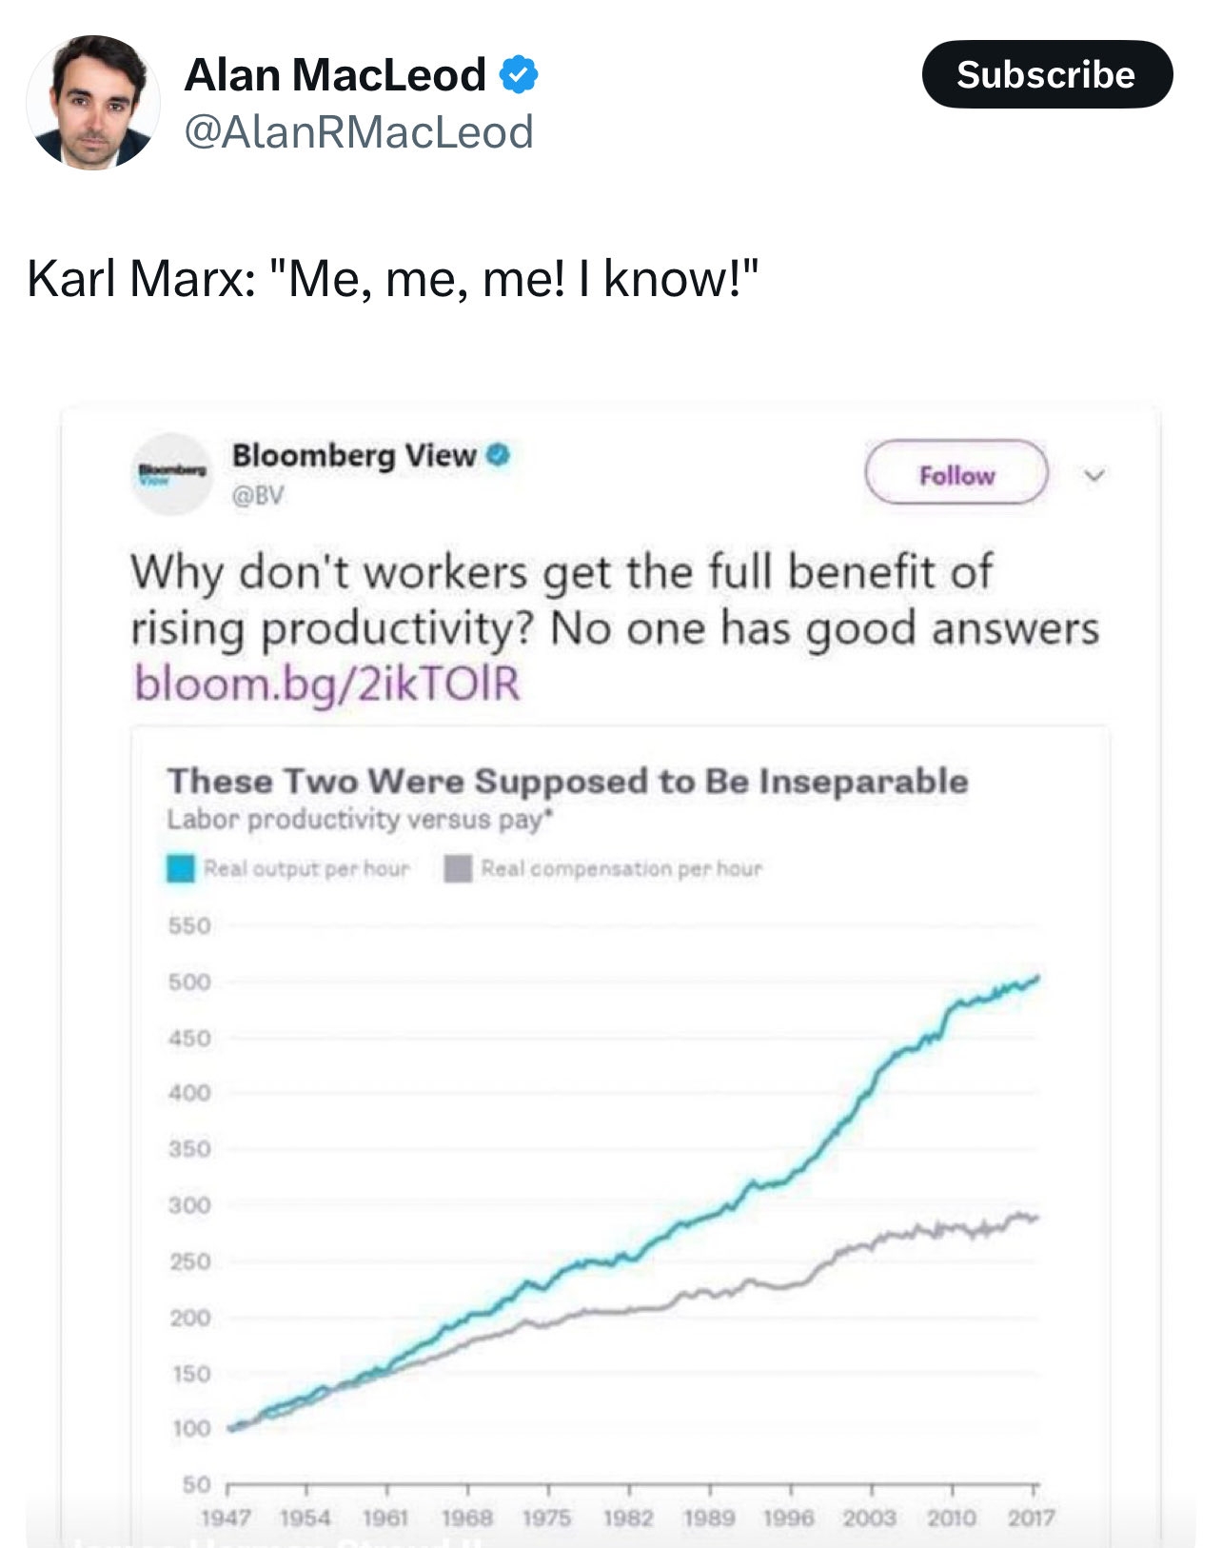Expand the chevron menu beside Follow

pos(1094,474)
